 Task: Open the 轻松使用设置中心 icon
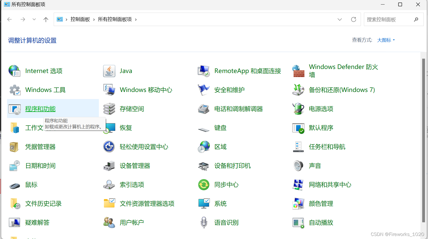click(109, 147)
